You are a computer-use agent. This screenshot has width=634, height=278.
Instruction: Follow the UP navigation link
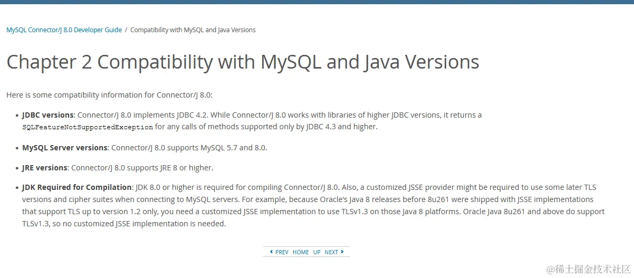coord(317,252)
